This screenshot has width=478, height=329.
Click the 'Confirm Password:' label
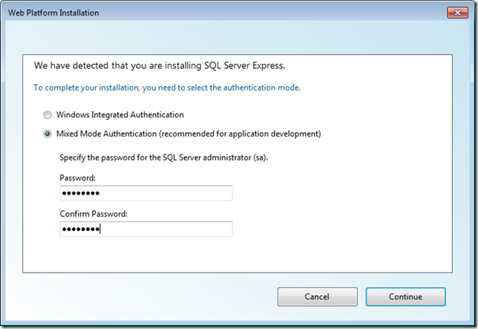94,214
